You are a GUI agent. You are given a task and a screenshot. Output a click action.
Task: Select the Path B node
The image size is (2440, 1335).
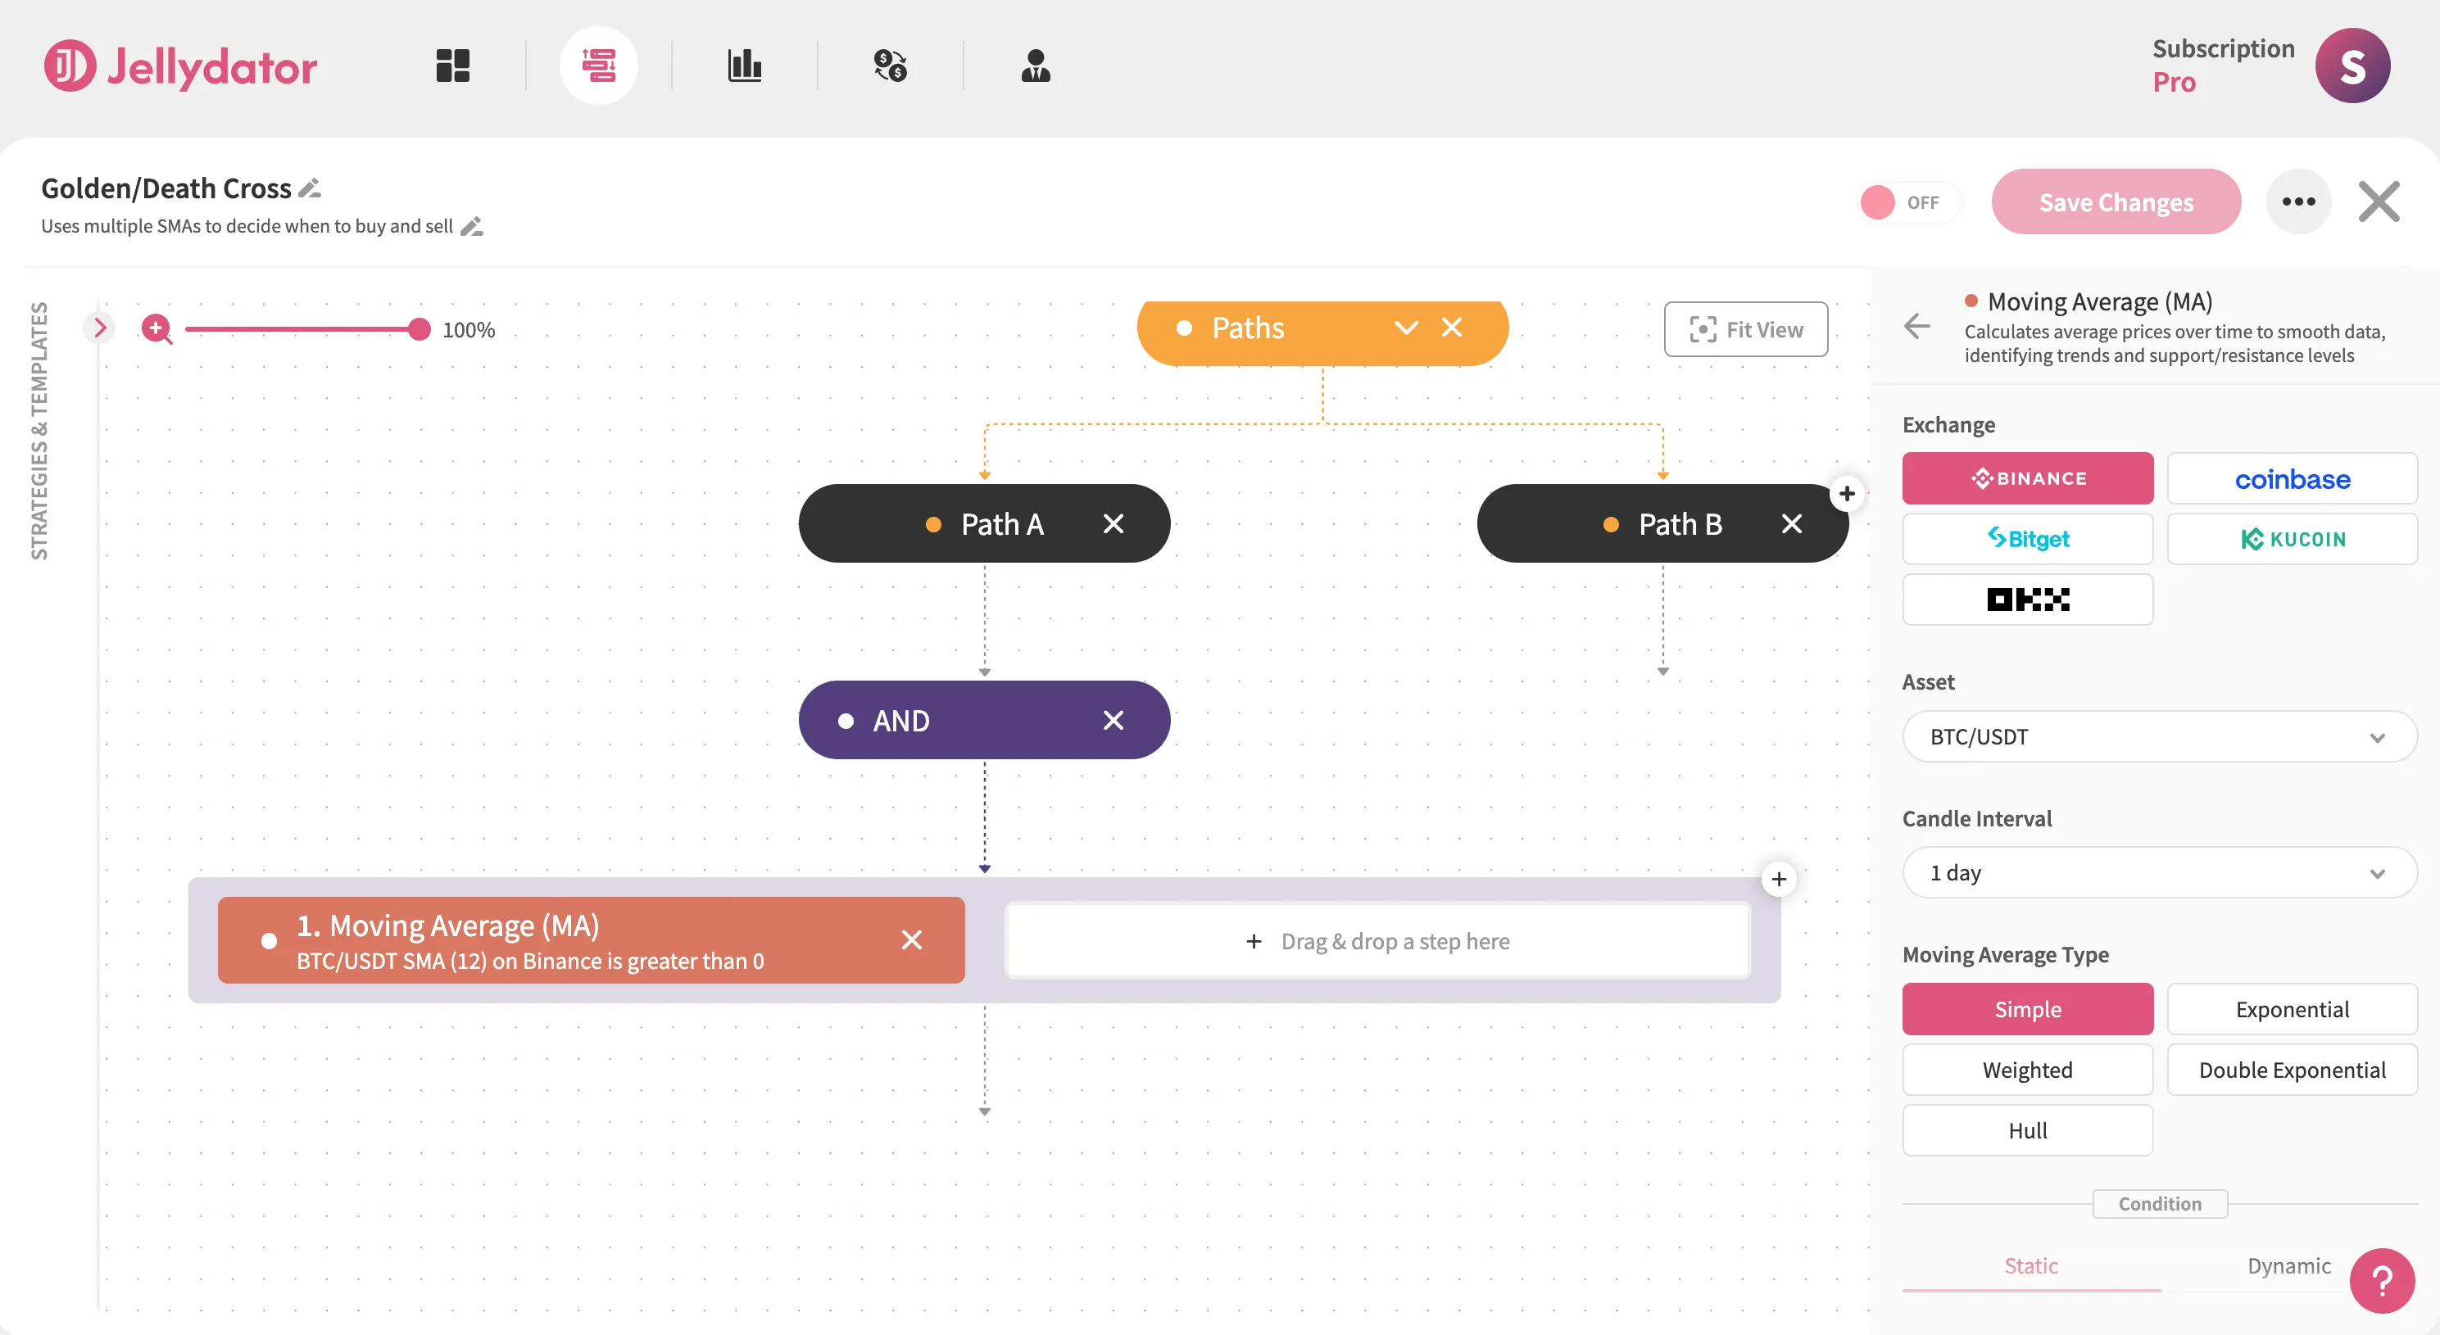click(1662, 523)
